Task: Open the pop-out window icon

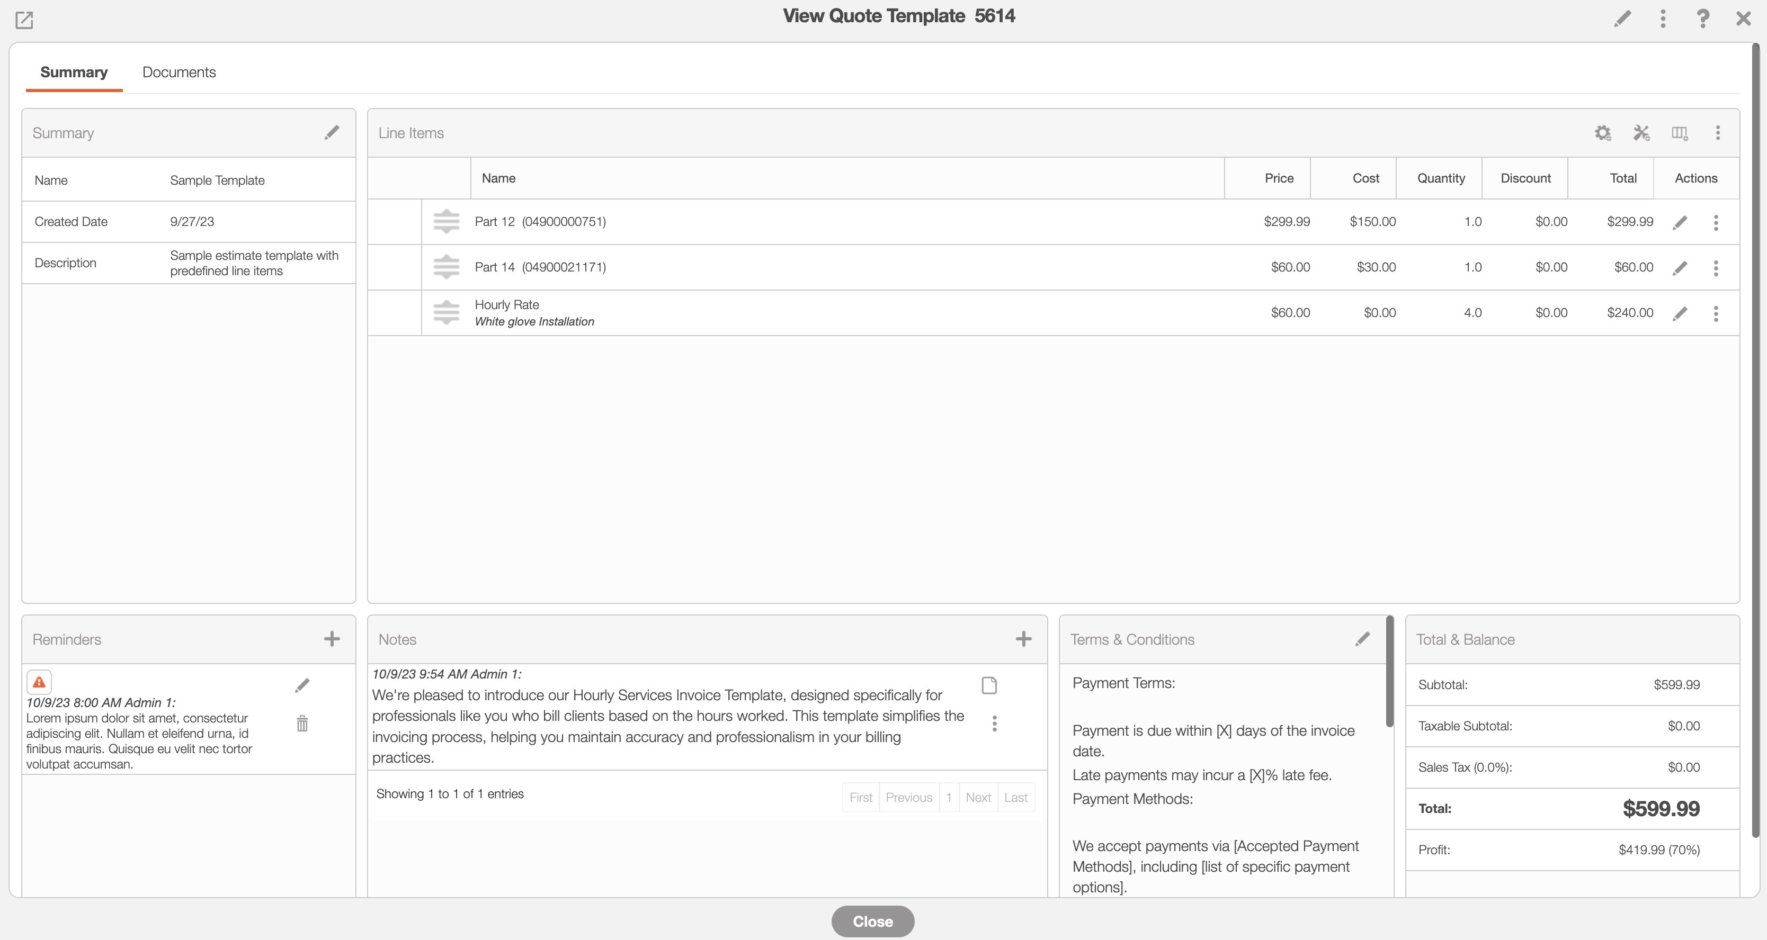Action: [x=24, y=20]
